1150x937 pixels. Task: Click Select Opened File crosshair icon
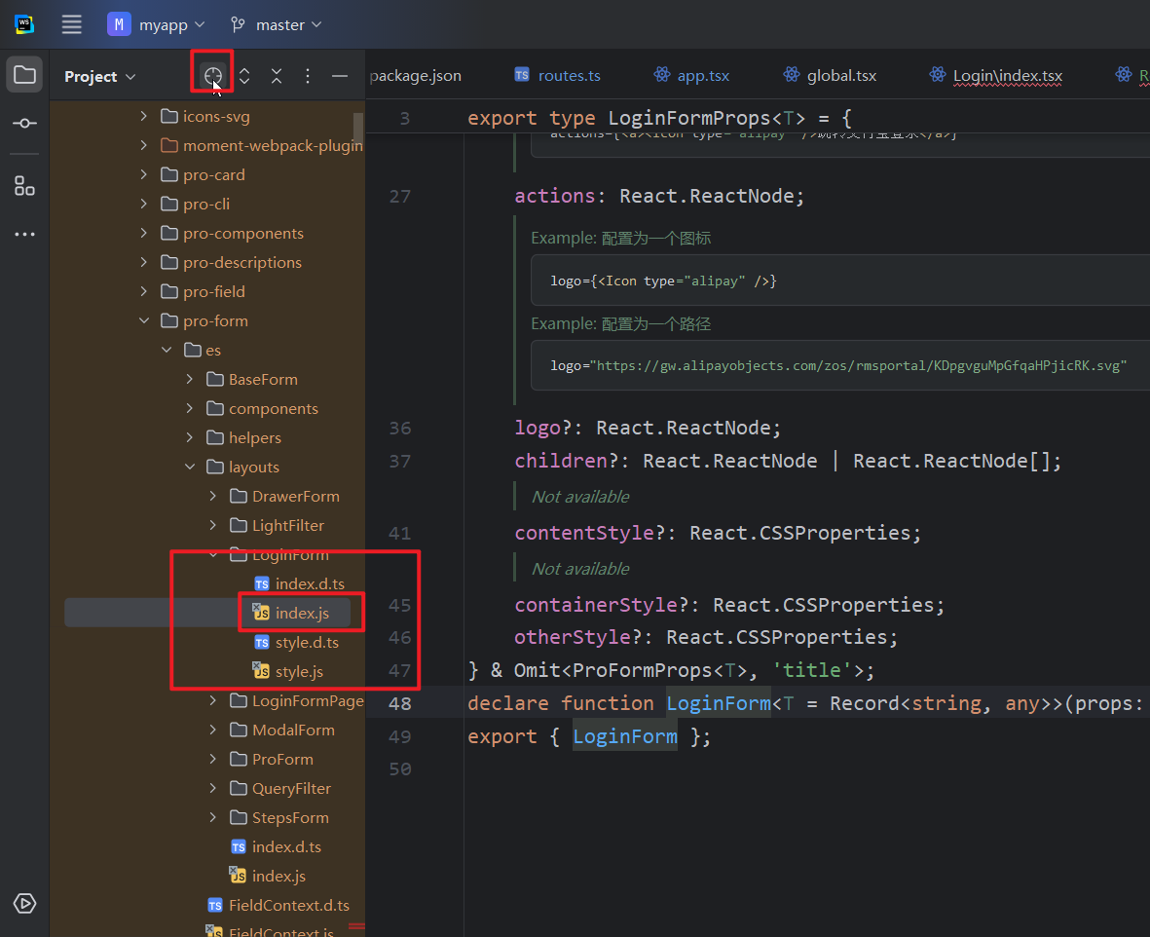[212, 75]
